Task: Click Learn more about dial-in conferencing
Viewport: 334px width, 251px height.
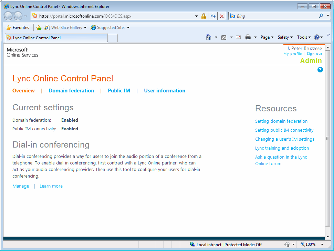Action: coord(51,186)
